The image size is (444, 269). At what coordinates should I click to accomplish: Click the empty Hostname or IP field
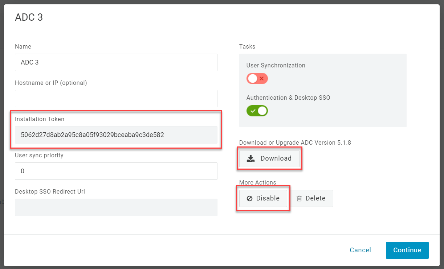(116, 99)
